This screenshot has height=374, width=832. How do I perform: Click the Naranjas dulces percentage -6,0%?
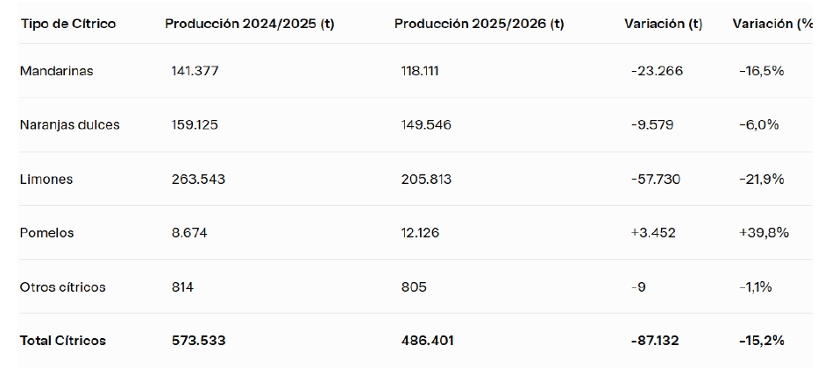[x=758, y=125]
